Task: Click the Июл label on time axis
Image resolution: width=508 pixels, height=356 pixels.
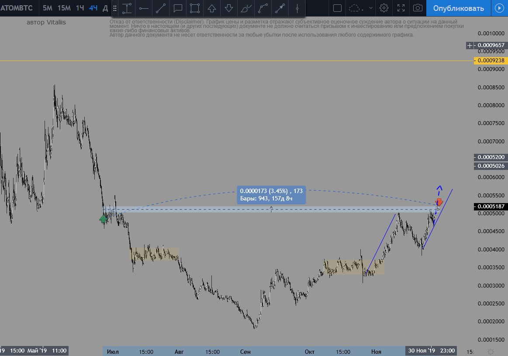Action: (x=113, y=352)
